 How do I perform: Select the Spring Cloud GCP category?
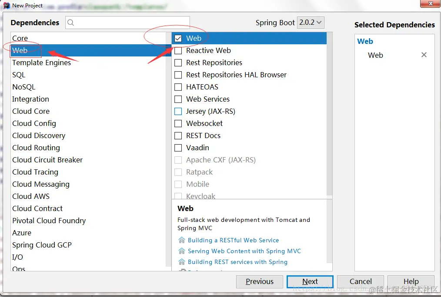(88, 245)
